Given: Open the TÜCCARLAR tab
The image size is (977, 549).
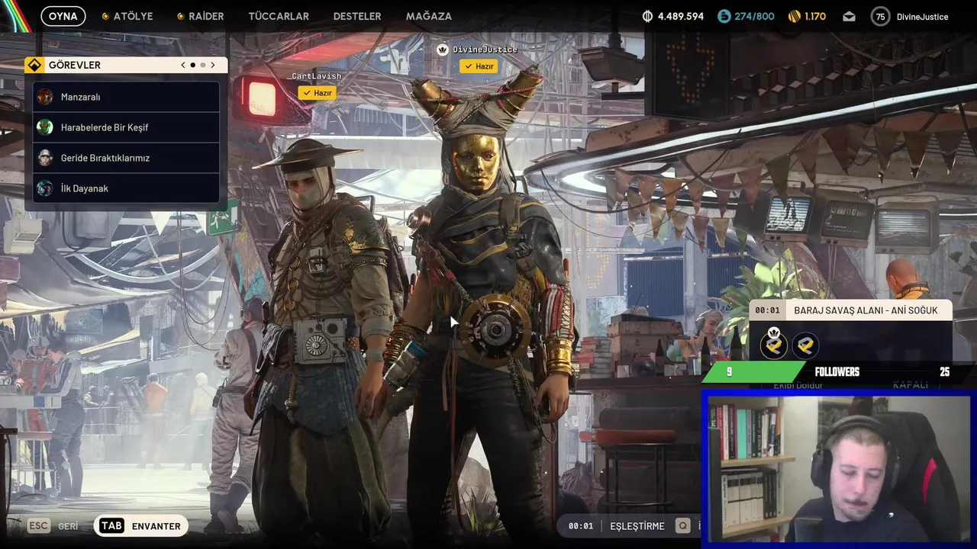Looking at the screenshot, I should 279,16.
